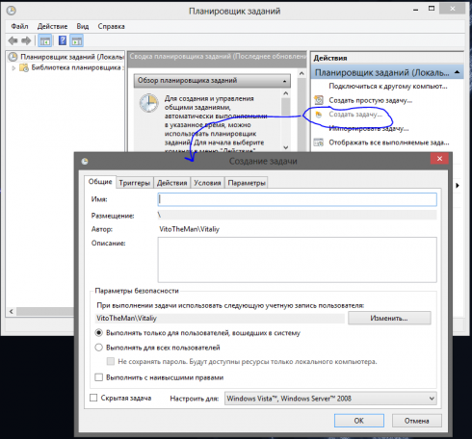
Task: Click the icon beside Отображать все выполняемые задачи
Action: coord(319,142)
